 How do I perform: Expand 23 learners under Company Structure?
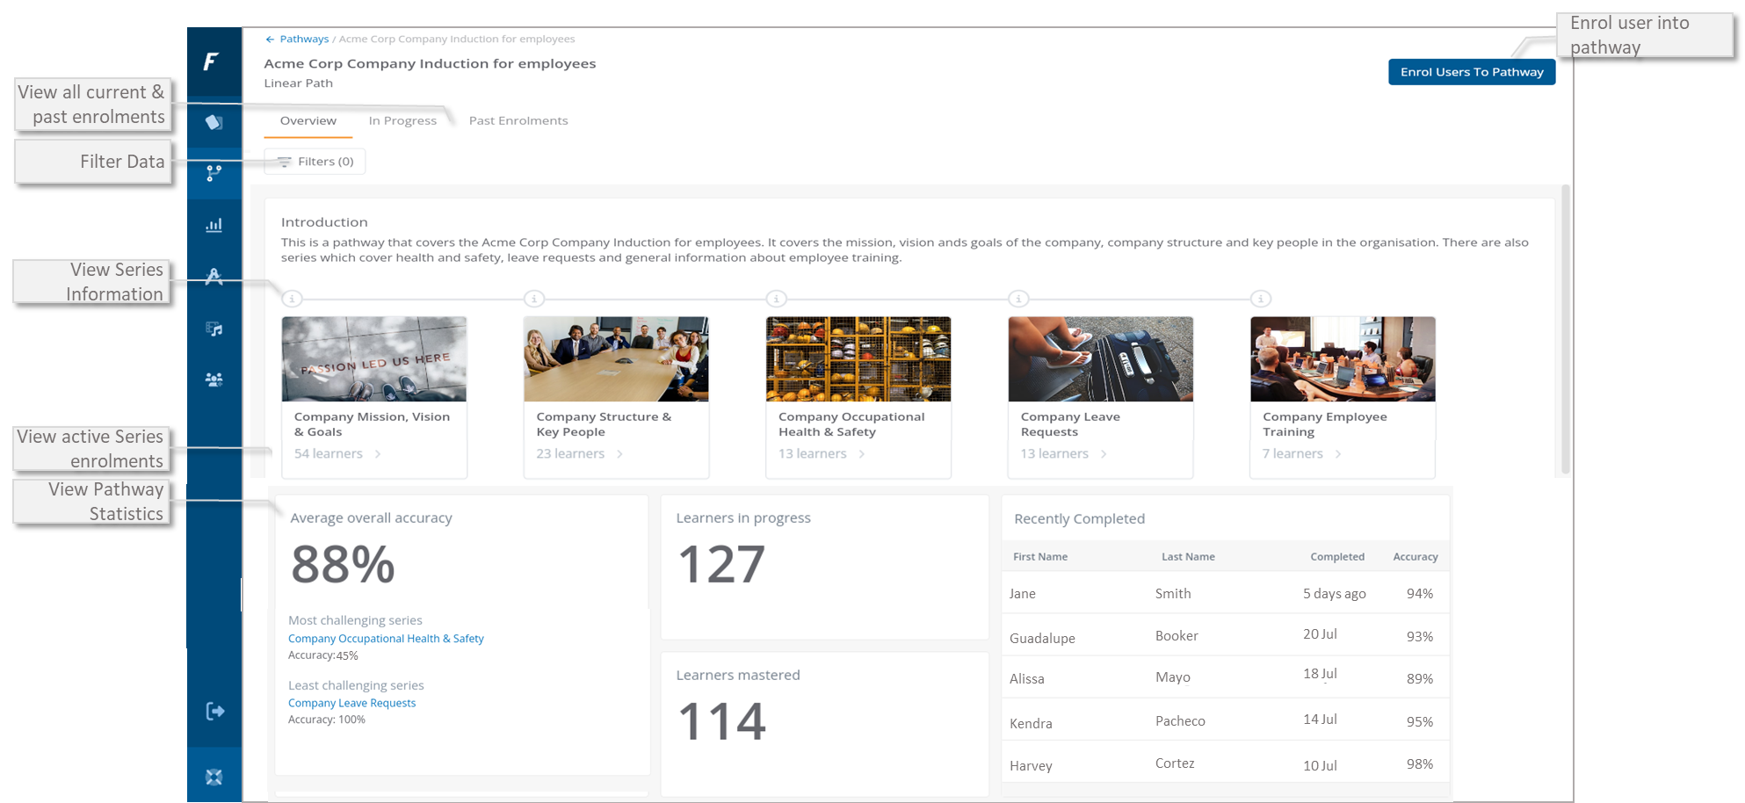point(619,454)
